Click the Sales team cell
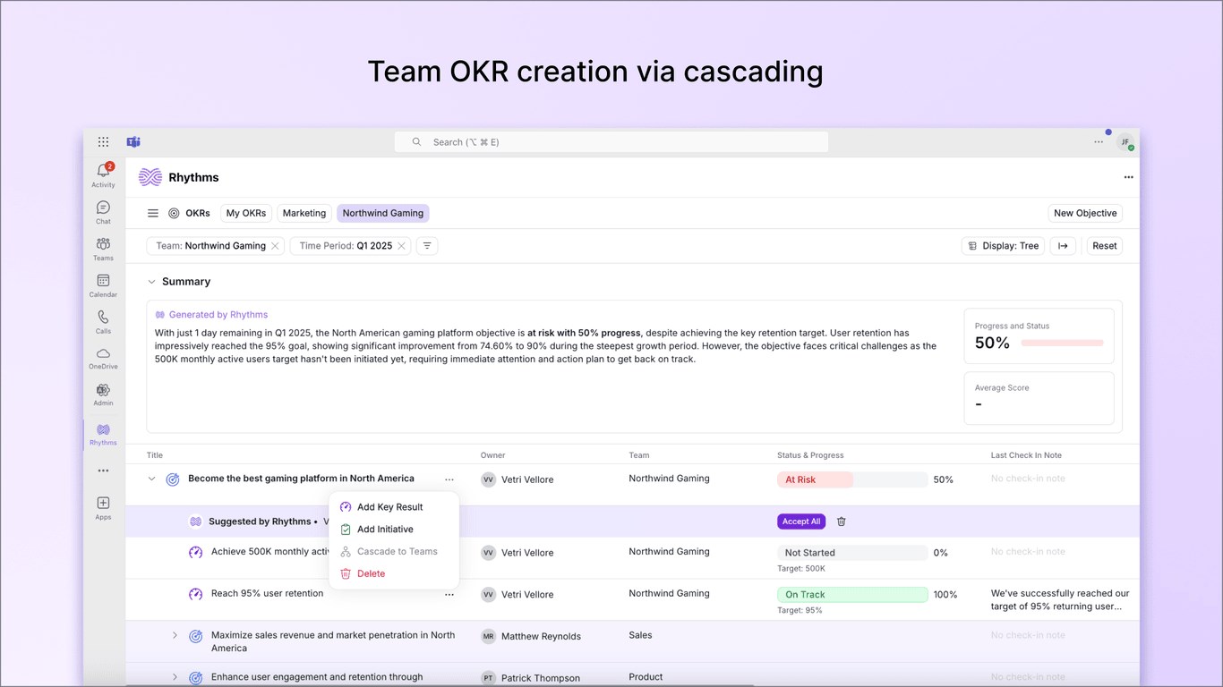Screen dimensions: 1223x687 641,635
